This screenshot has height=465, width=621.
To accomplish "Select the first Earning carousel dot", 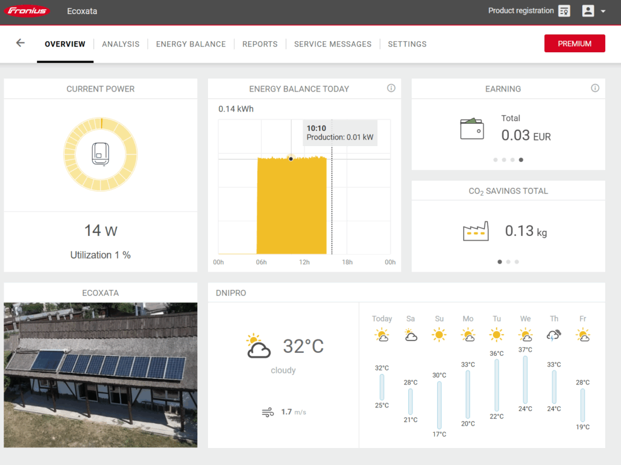I will point(495,159).
